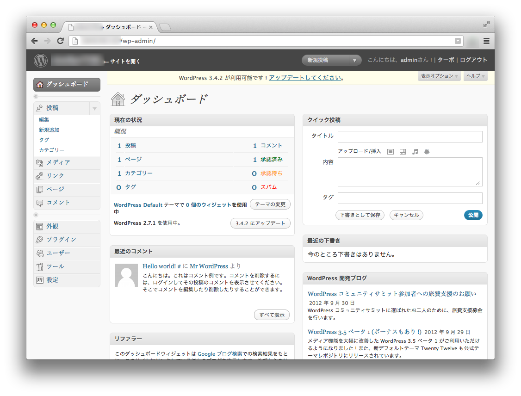
Task: Click the add image icon in quick post
Action: pyautogui.click(x=391, y=152)
